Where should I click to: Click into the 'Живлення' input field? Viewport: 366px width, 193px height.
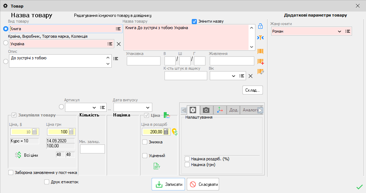click(232, 61)
